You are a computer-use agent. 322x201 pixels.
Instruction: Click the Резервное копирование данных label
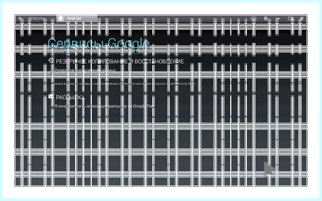(x=85, y=70)
